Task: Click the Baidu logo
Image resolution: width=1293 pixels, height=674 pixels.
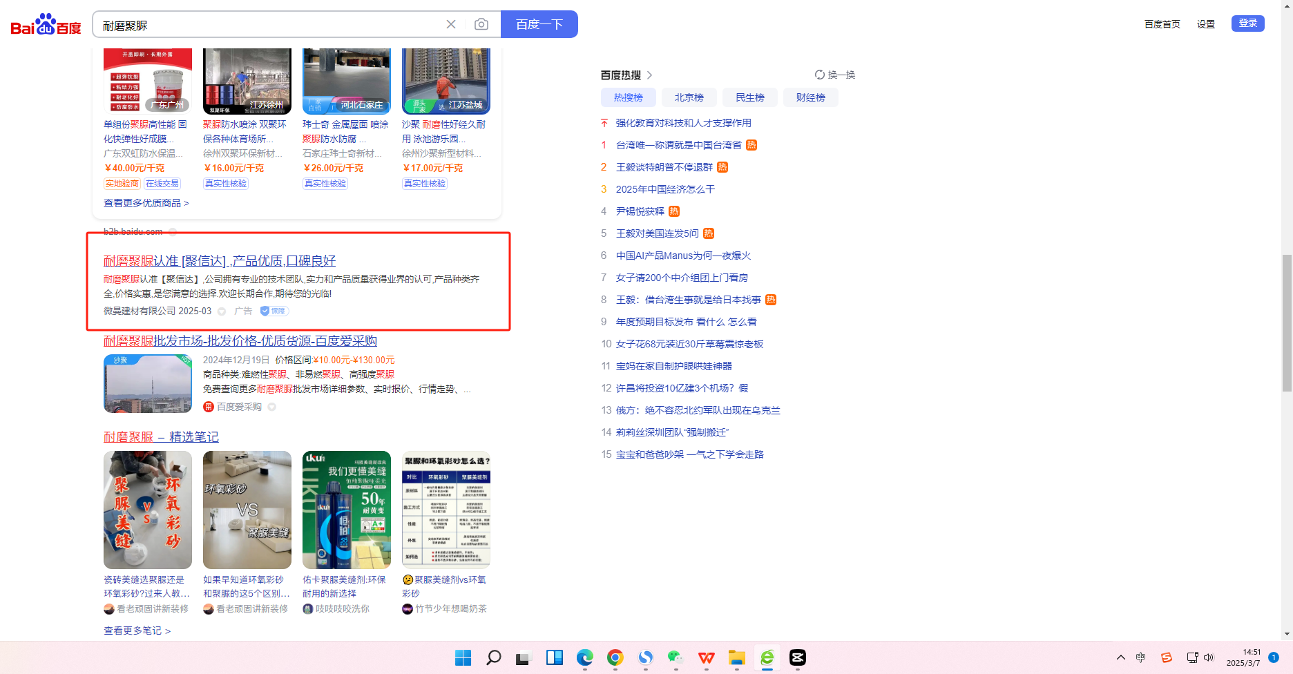Action: tap(46, 25)
